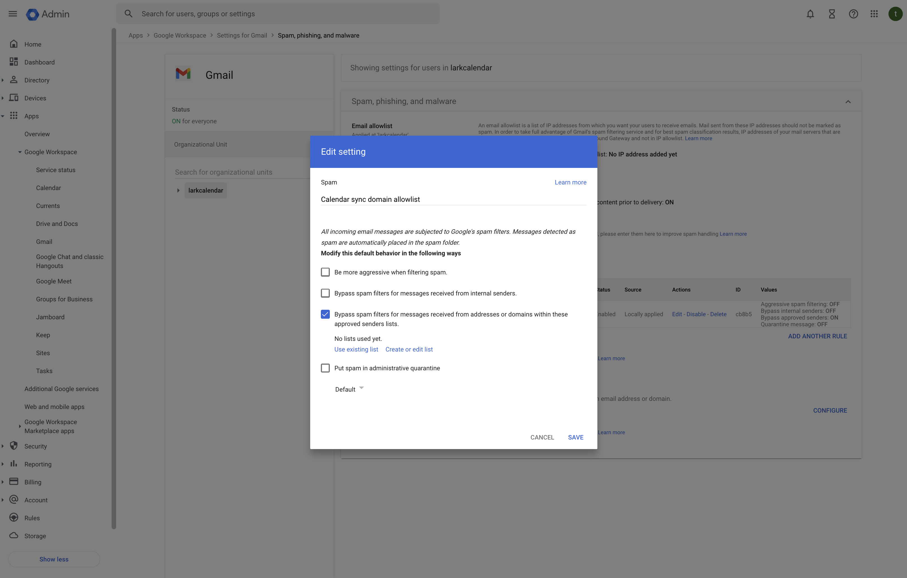Screen dimensions: 907x578
Task: Click the Billing card icon
Action: [x=14, y=482]
